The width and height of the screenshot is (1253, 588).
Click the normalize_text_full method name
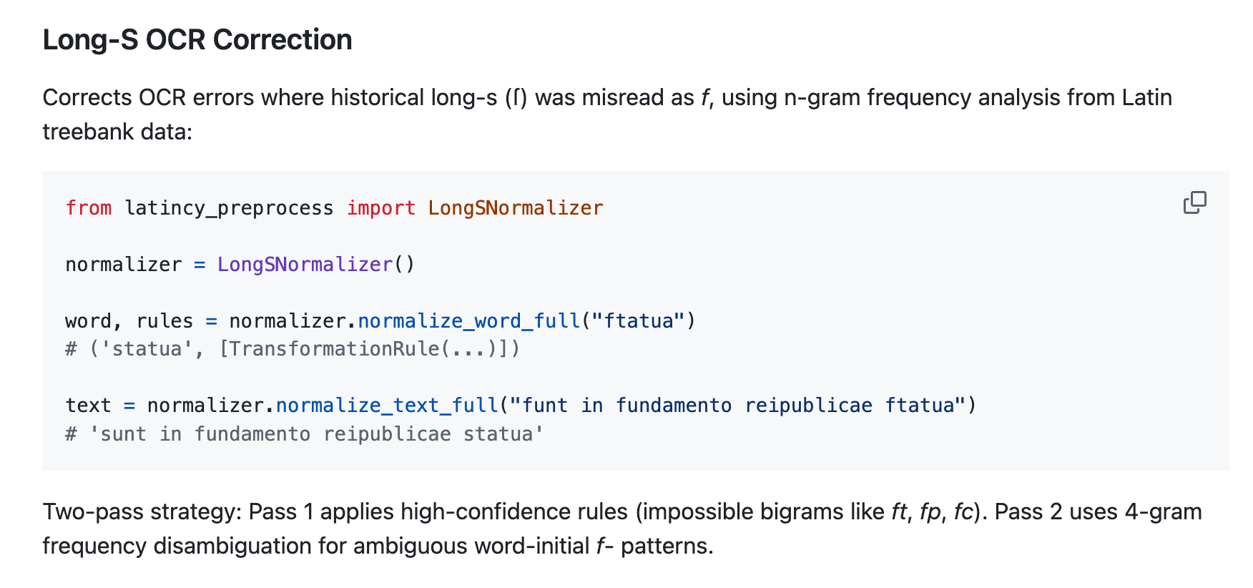(x=387, y=406)
